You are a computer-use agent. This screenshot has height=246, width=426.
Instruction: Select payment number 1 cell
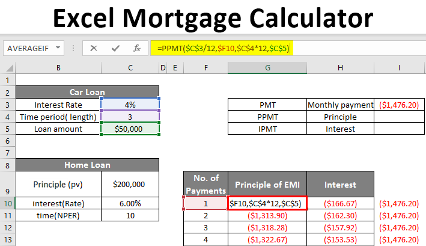206,203
